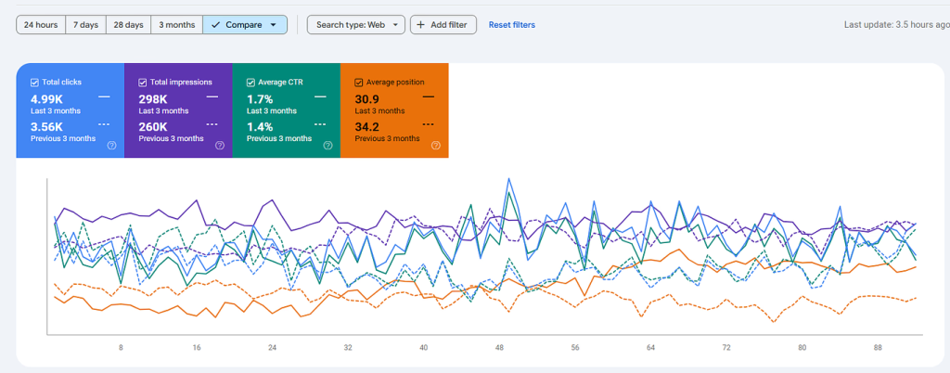
Task: Uncheck the Total impressions checkbox
Action: (142, 83)
